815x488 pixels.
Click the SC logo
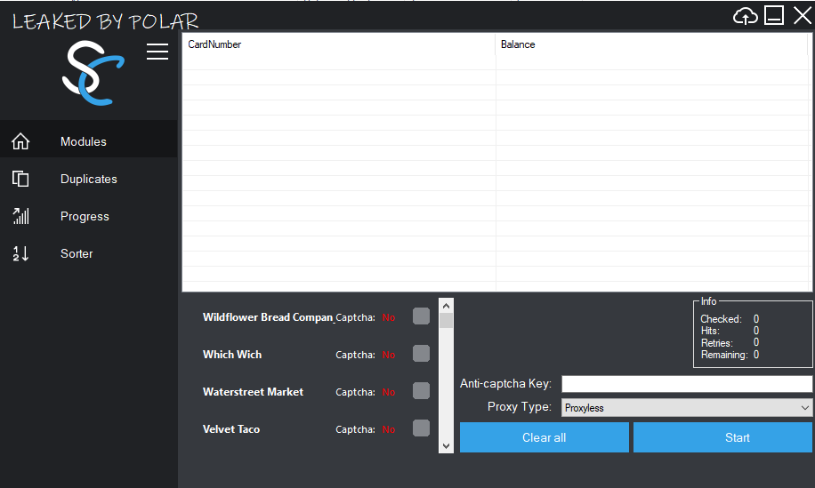93,73
